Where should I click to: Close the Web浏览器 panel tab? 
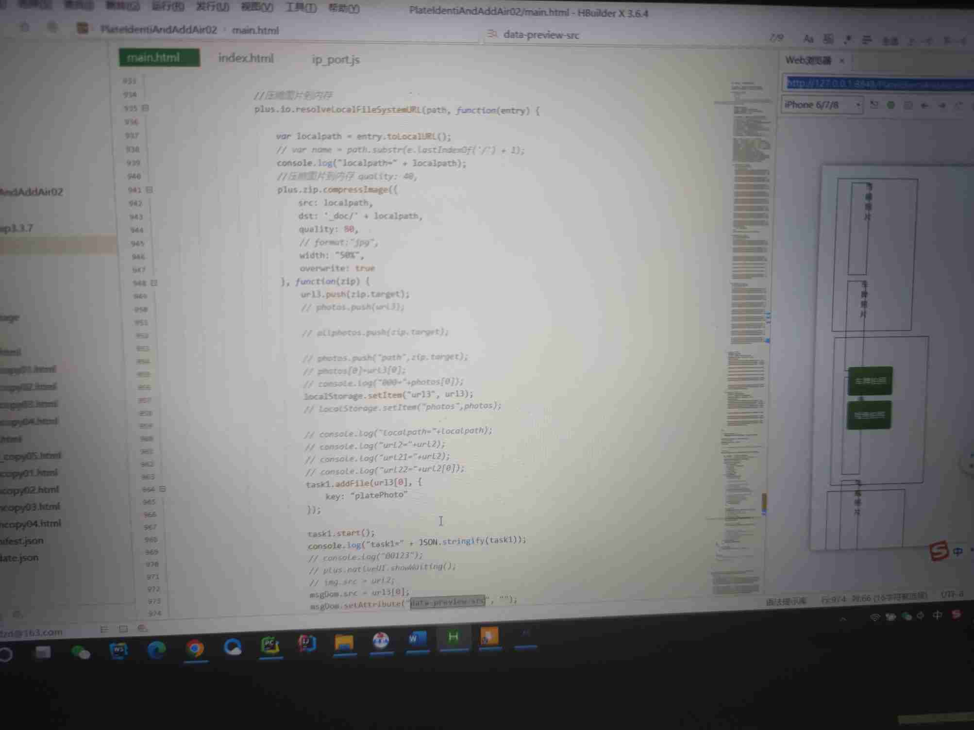point(842,61)
